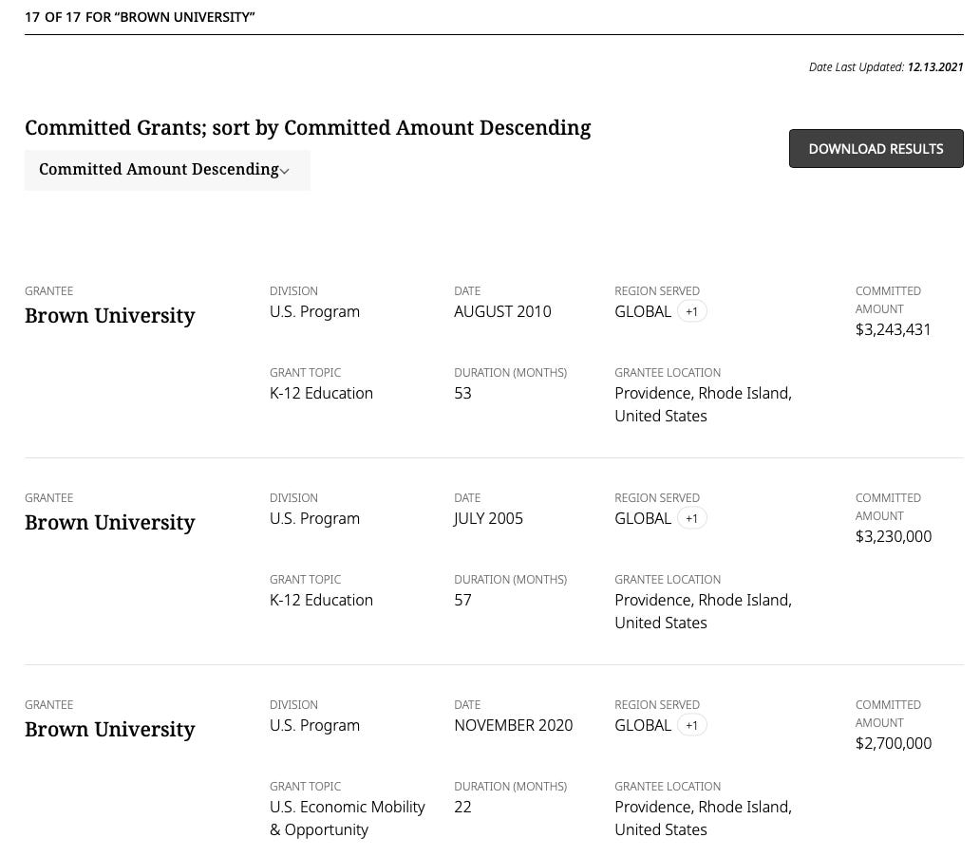
Task: Click GLOBAL region in the November 2020 grant
Action: pyautogui.click(x=643, y=725)
